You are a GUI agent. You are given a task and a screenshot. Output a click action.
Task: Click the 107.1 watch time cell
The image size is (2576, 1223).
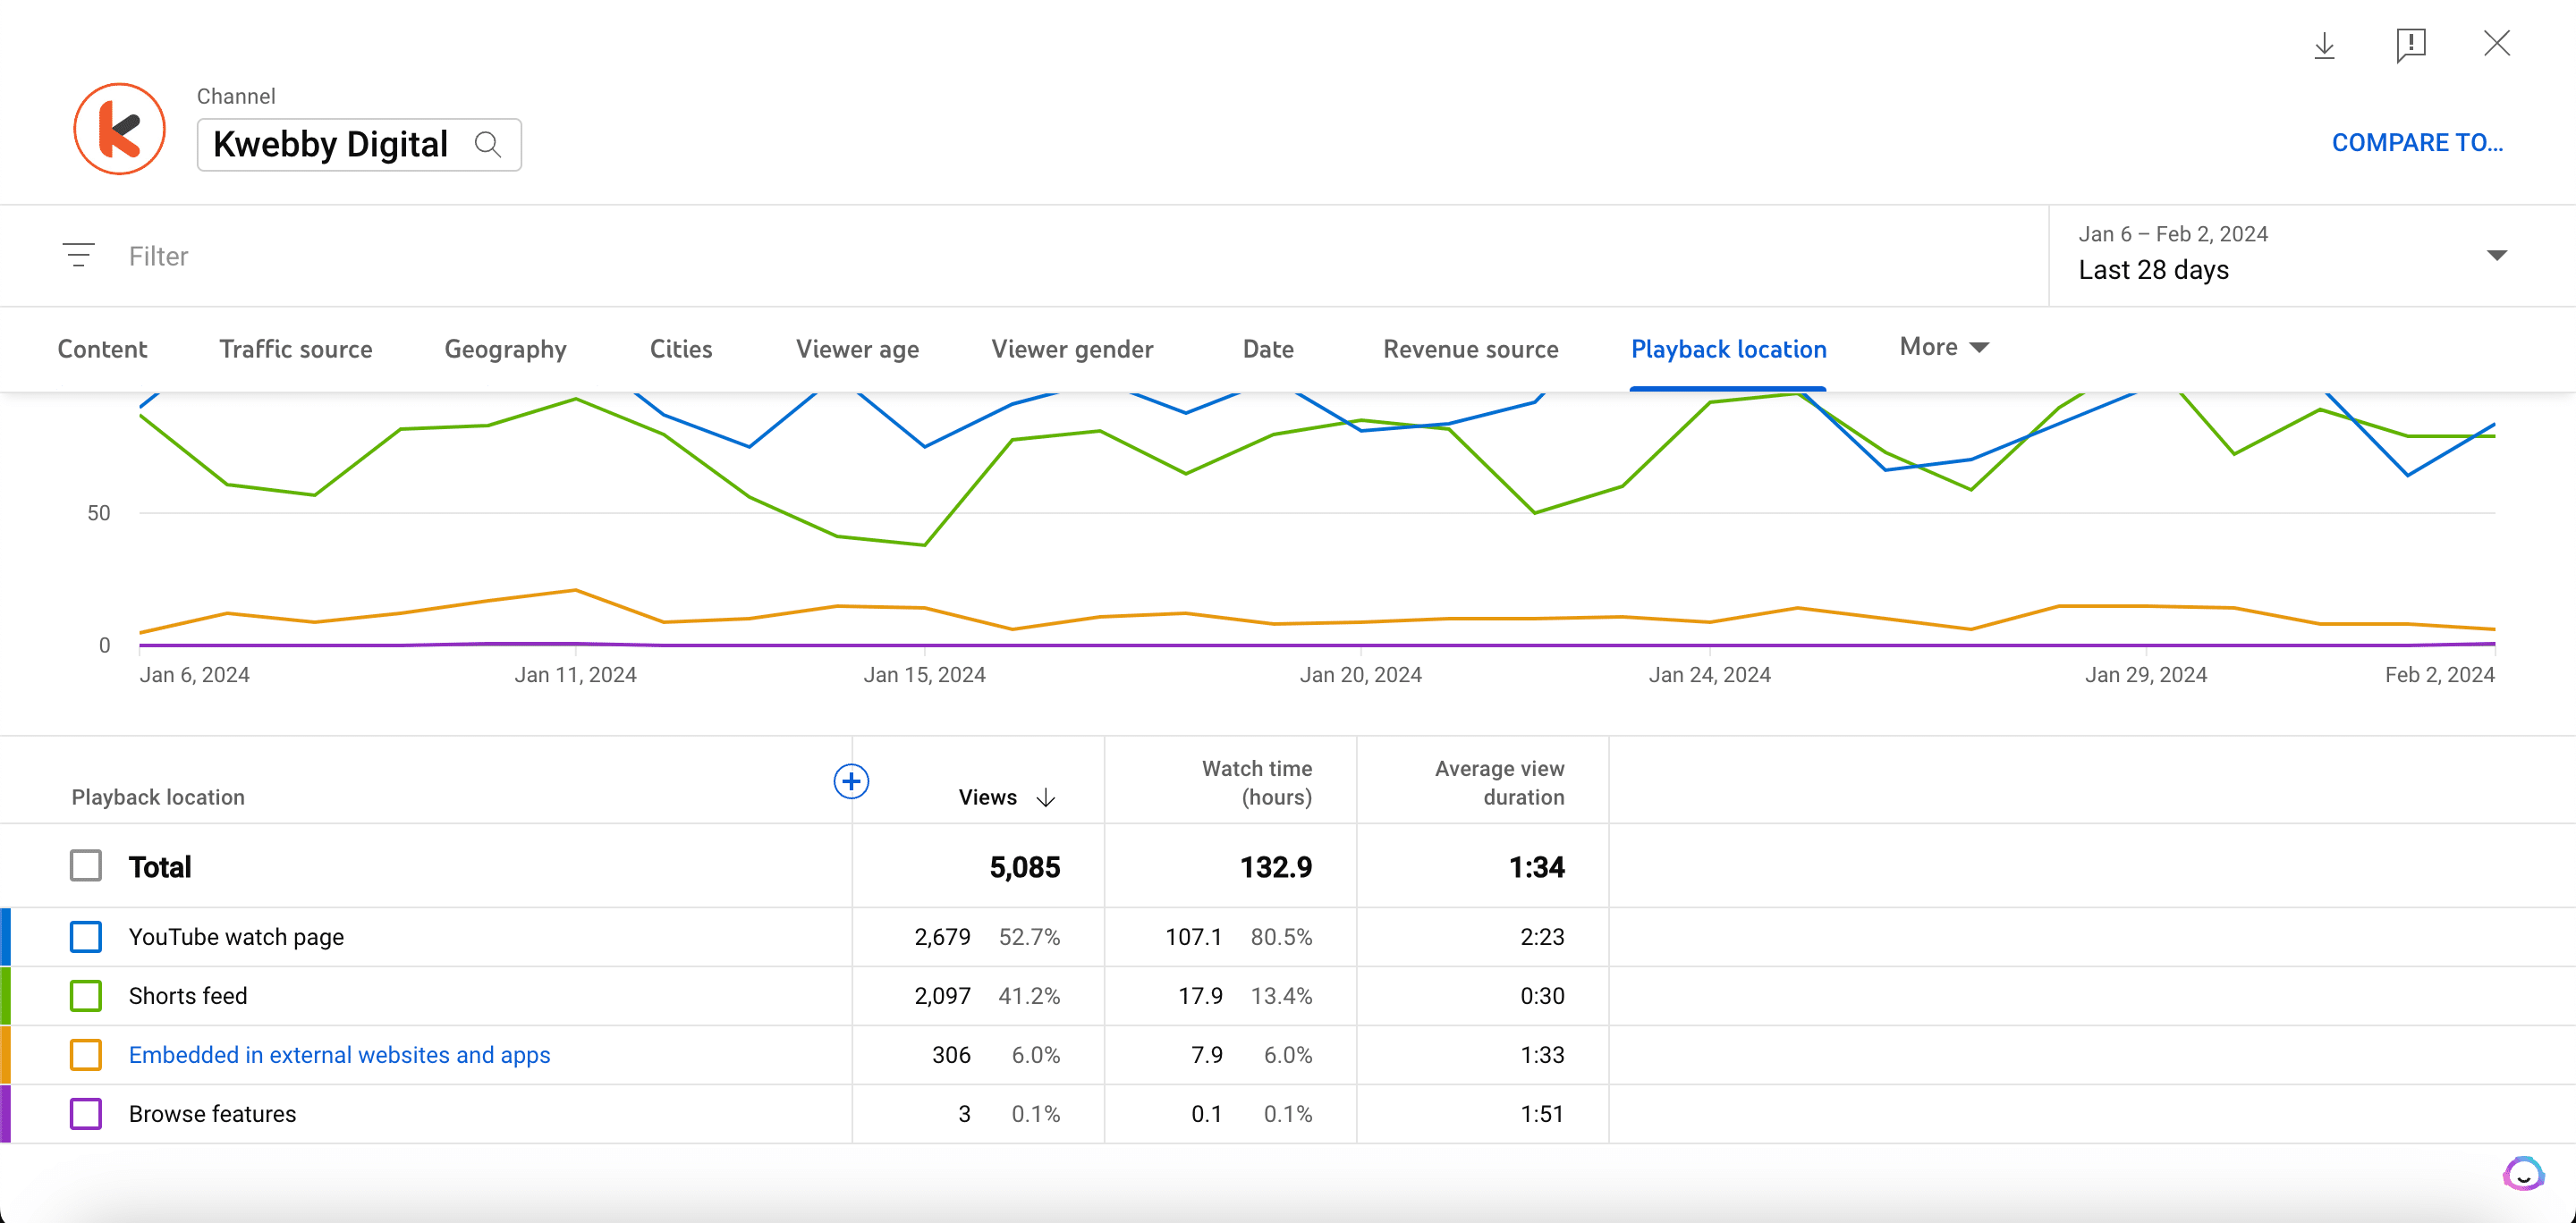pos(1193,937)
